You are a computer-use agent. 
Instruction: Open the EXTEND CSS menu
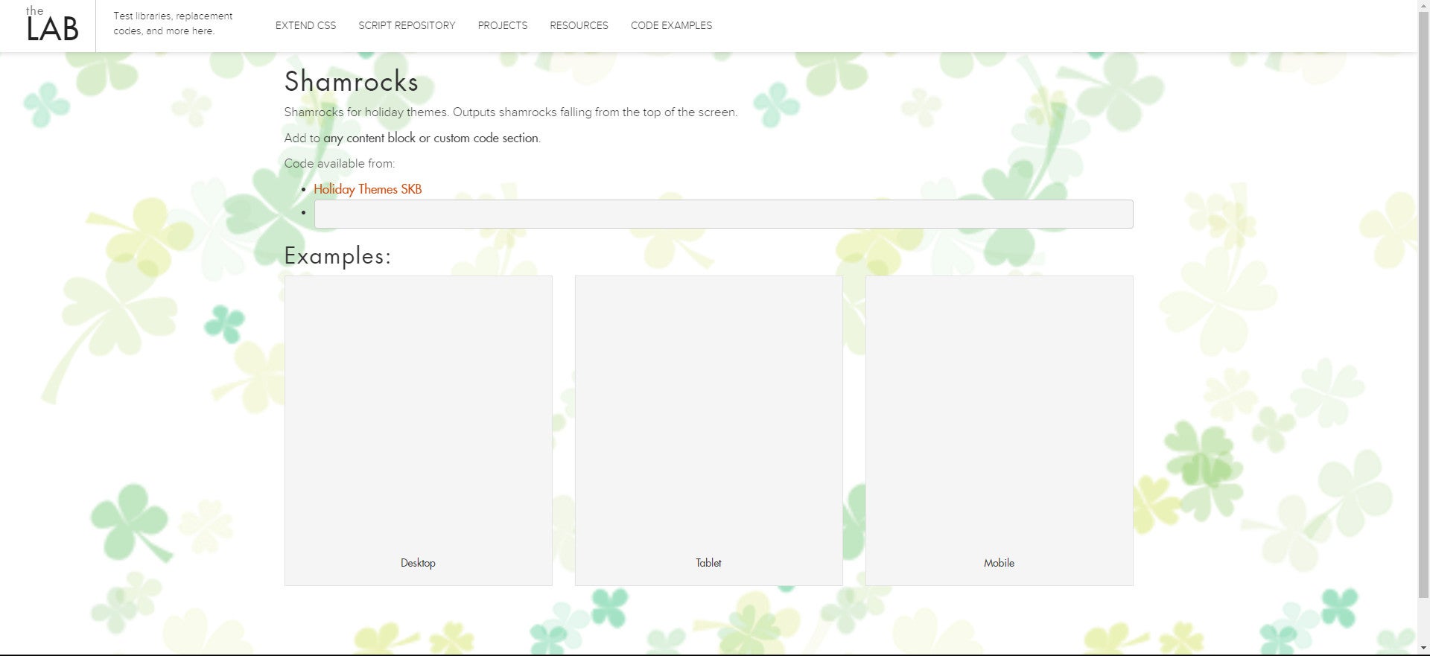pos(305,25)
